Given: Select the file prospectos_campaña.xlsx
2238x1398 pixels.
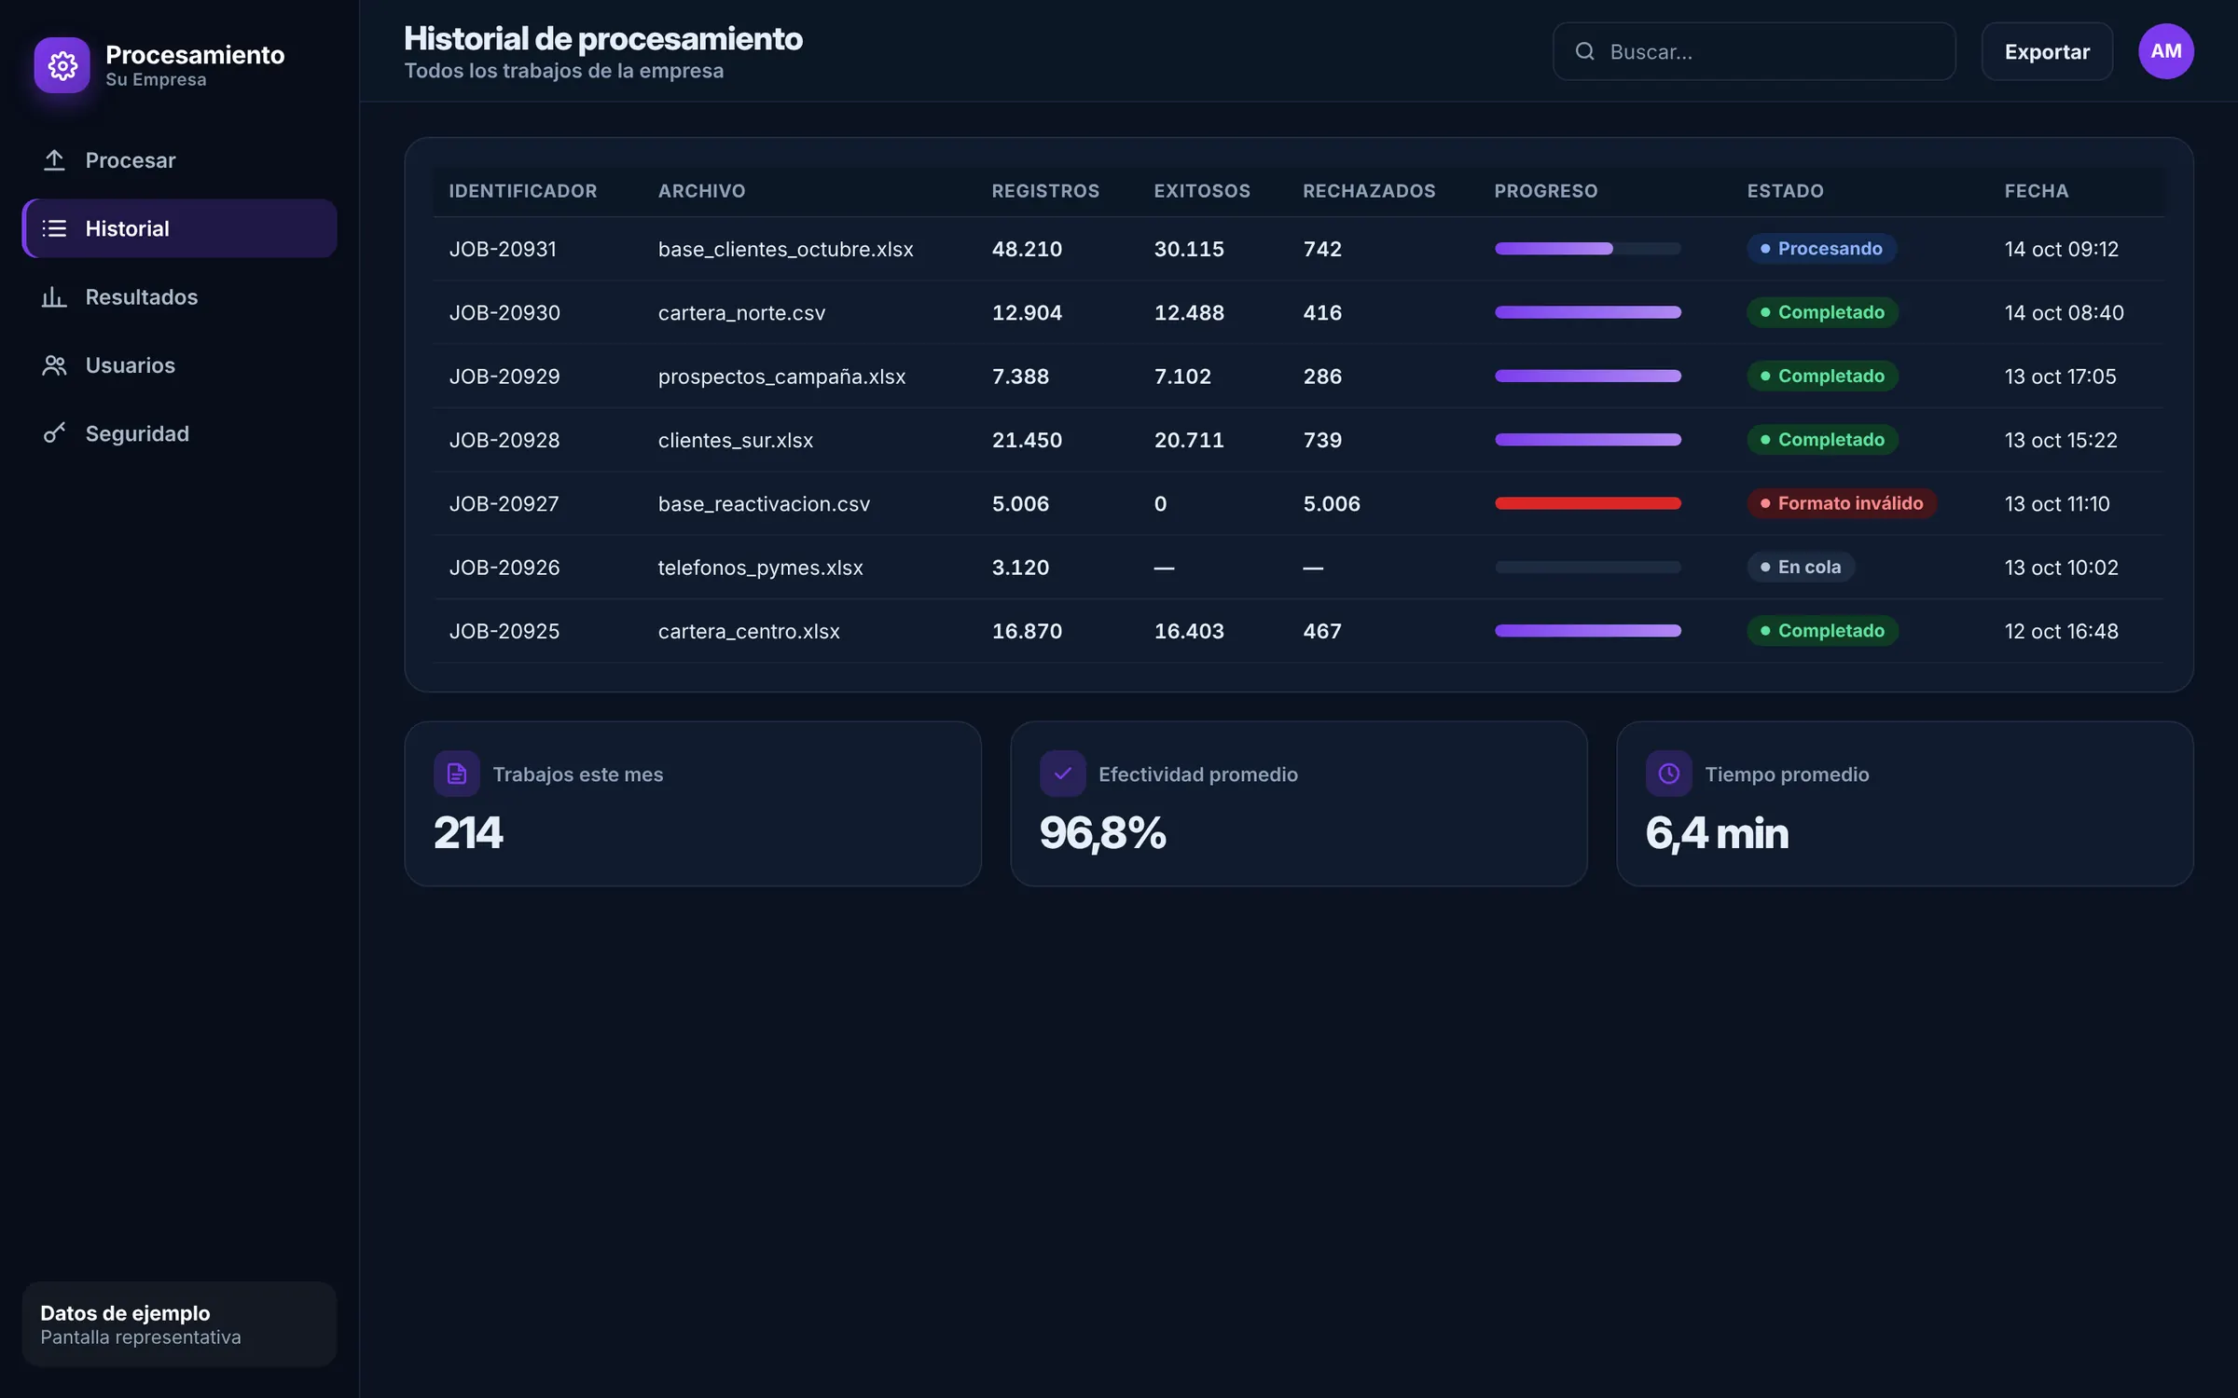Looking at the screenshot, I should click(x=781, y=377).
